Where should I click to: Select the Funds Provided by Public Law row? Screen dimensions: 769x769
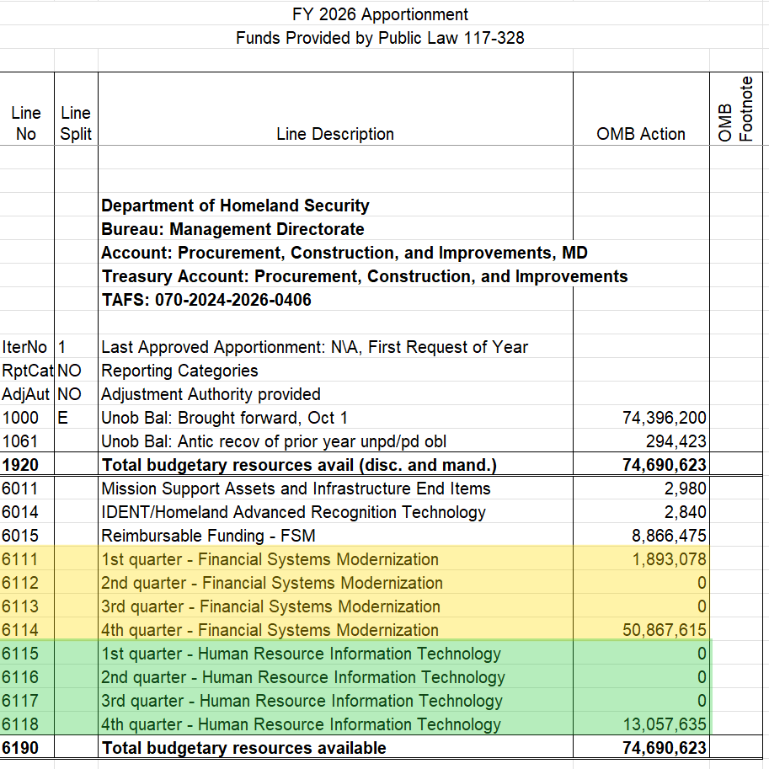pyautogui.click(x=384, y=38)
